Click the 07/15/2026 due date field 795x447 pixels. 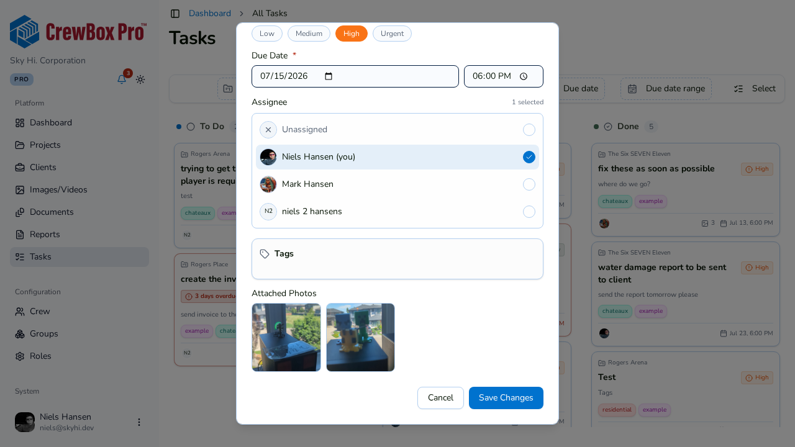tap(355, 76)
